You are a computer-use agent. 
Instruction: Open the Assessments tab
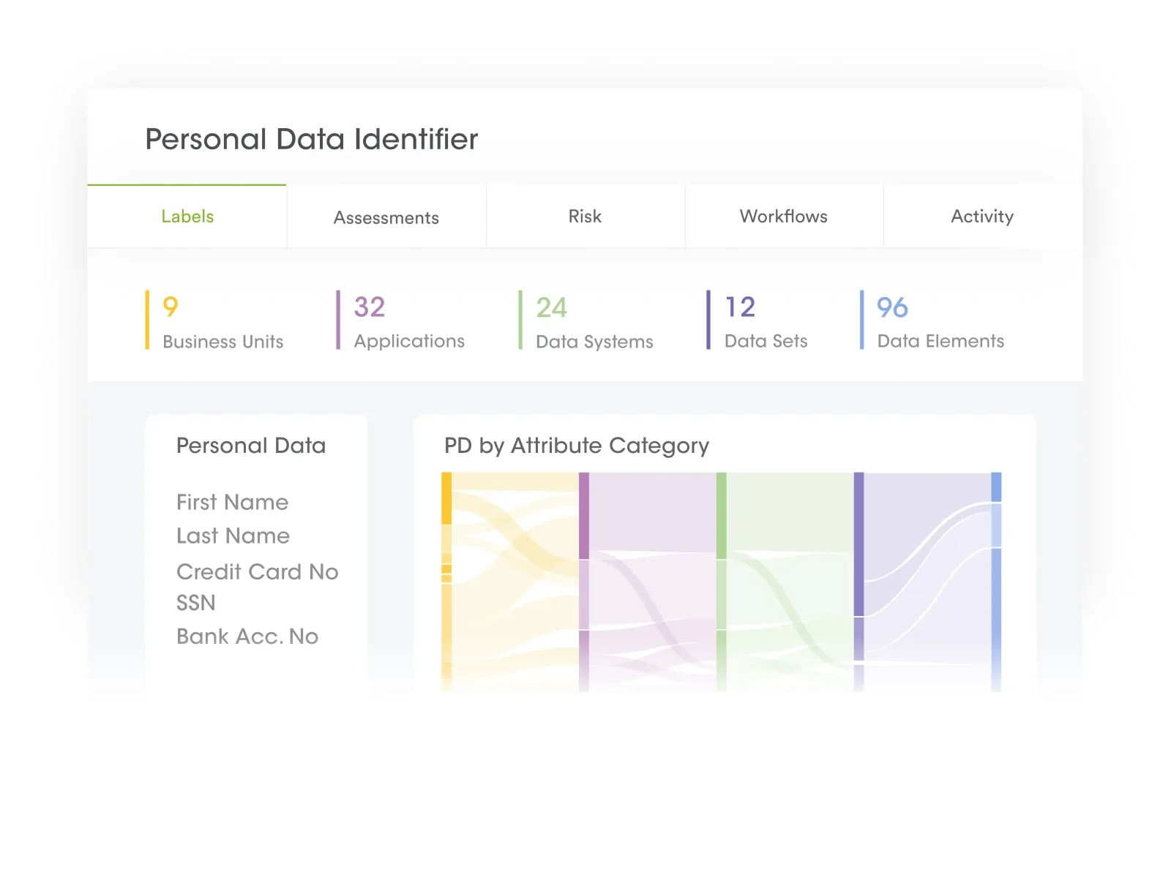[386, 217]
